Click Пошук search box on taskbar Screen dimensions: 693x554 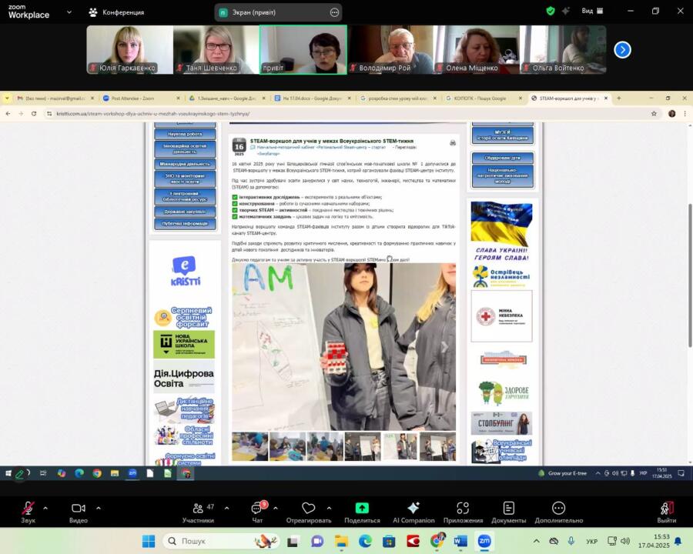[x=221, y=541]
